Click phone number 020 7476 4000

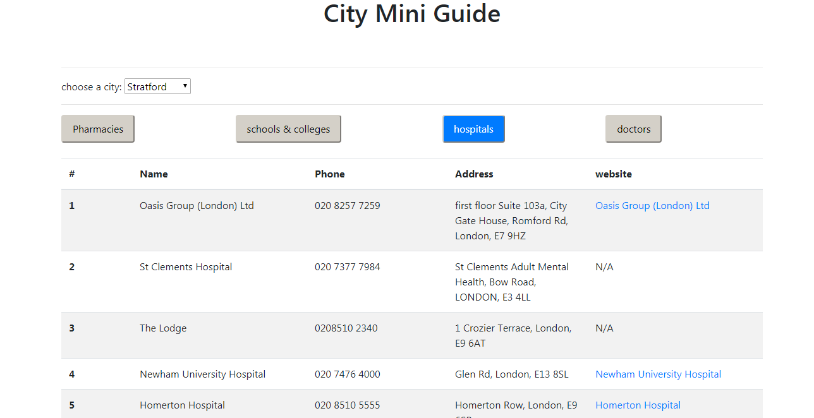pyautogui.click(x=348, y=374)
